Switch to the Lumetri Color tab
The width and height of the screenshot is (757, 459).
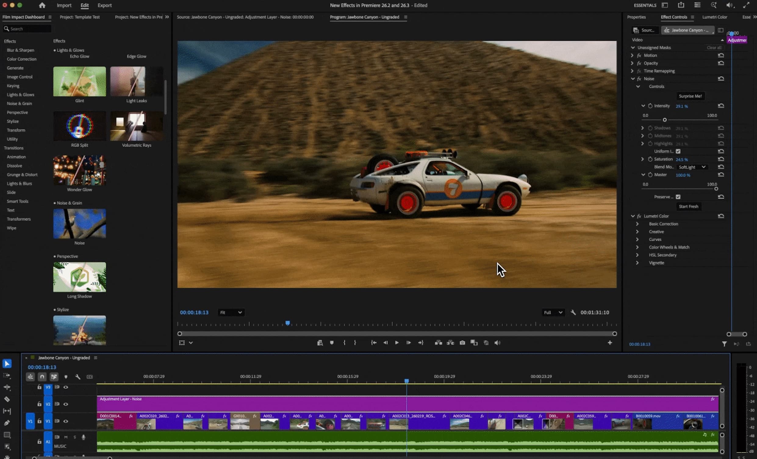pyautogui.click(x=715, y=17)
